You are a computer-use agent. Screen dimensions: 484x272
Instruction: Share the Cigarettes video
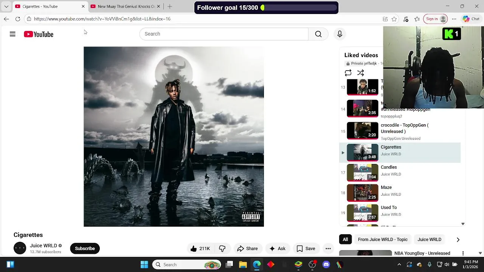tap(248, 249)
